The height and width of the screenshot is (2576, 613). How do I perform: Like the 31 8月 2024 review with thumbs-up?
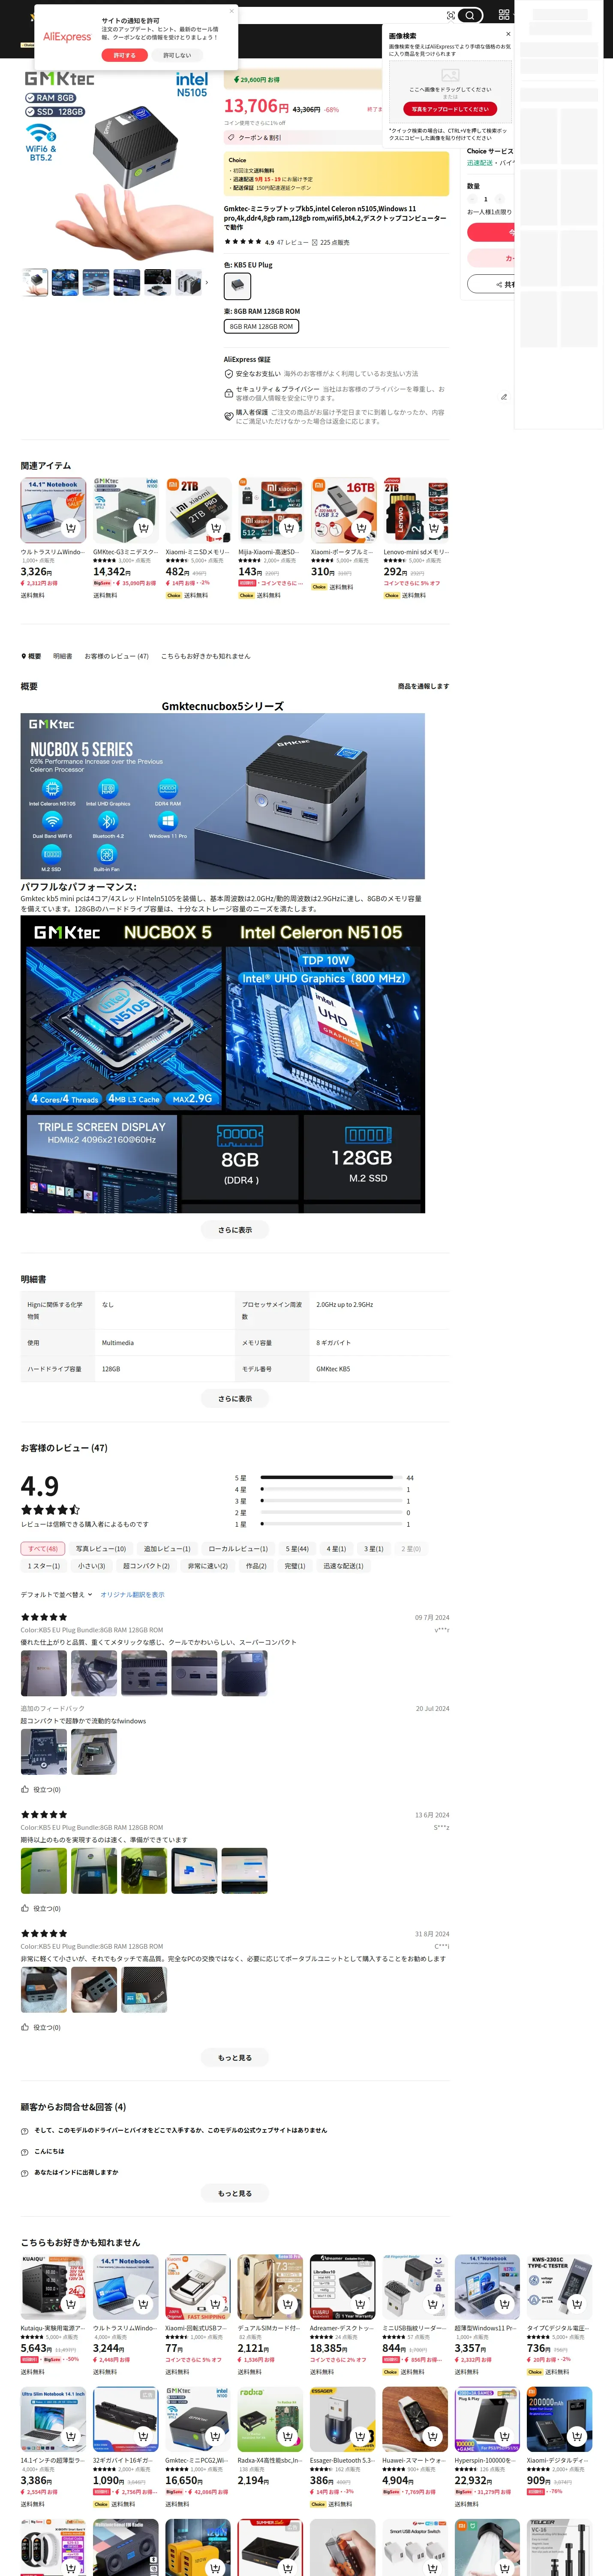[x=25, y=2027]
